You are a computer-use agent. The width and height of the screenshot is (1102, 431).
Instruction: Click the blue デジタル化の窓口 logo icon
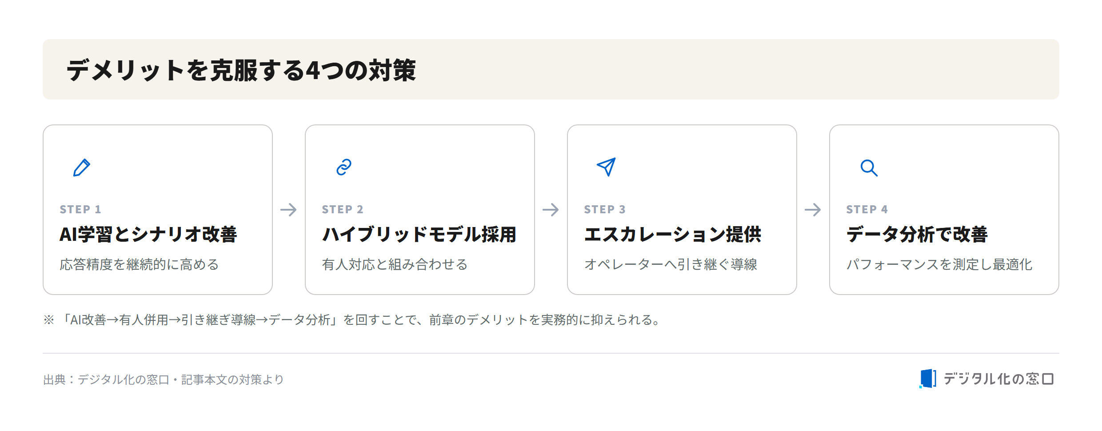click(928, 379)
